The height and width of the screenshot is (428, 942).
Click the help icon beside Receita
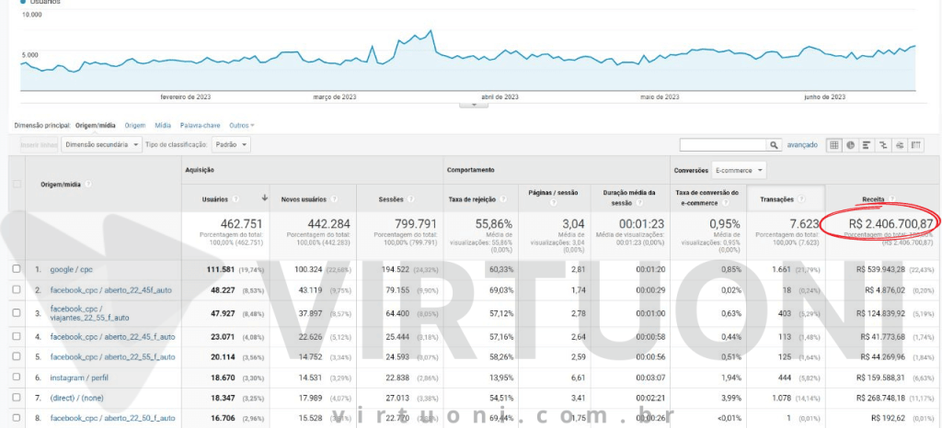click(x=891, y=198)
